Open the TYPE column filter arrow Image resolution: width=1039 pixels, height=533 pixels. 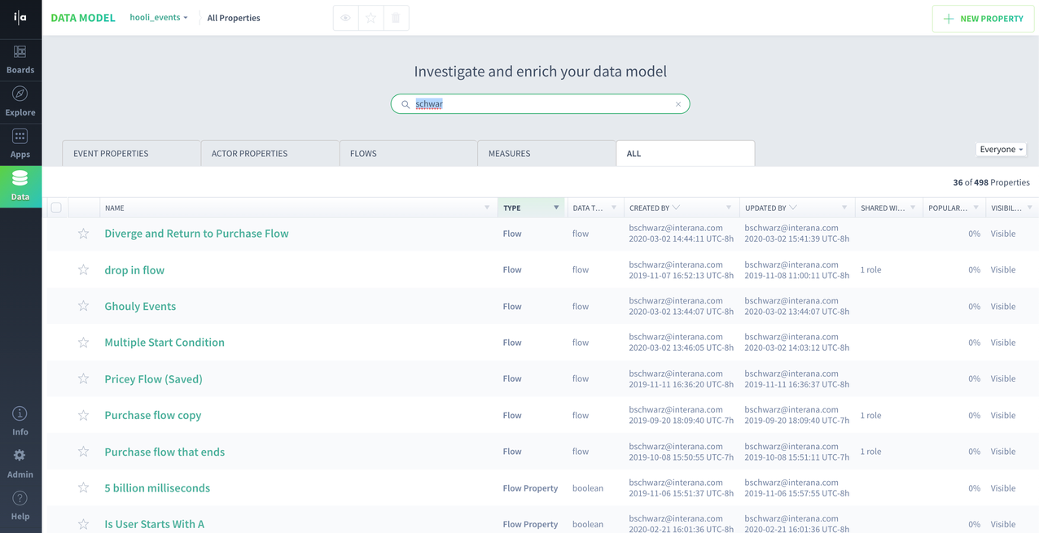pyautogui.click(x=556, y=208)
